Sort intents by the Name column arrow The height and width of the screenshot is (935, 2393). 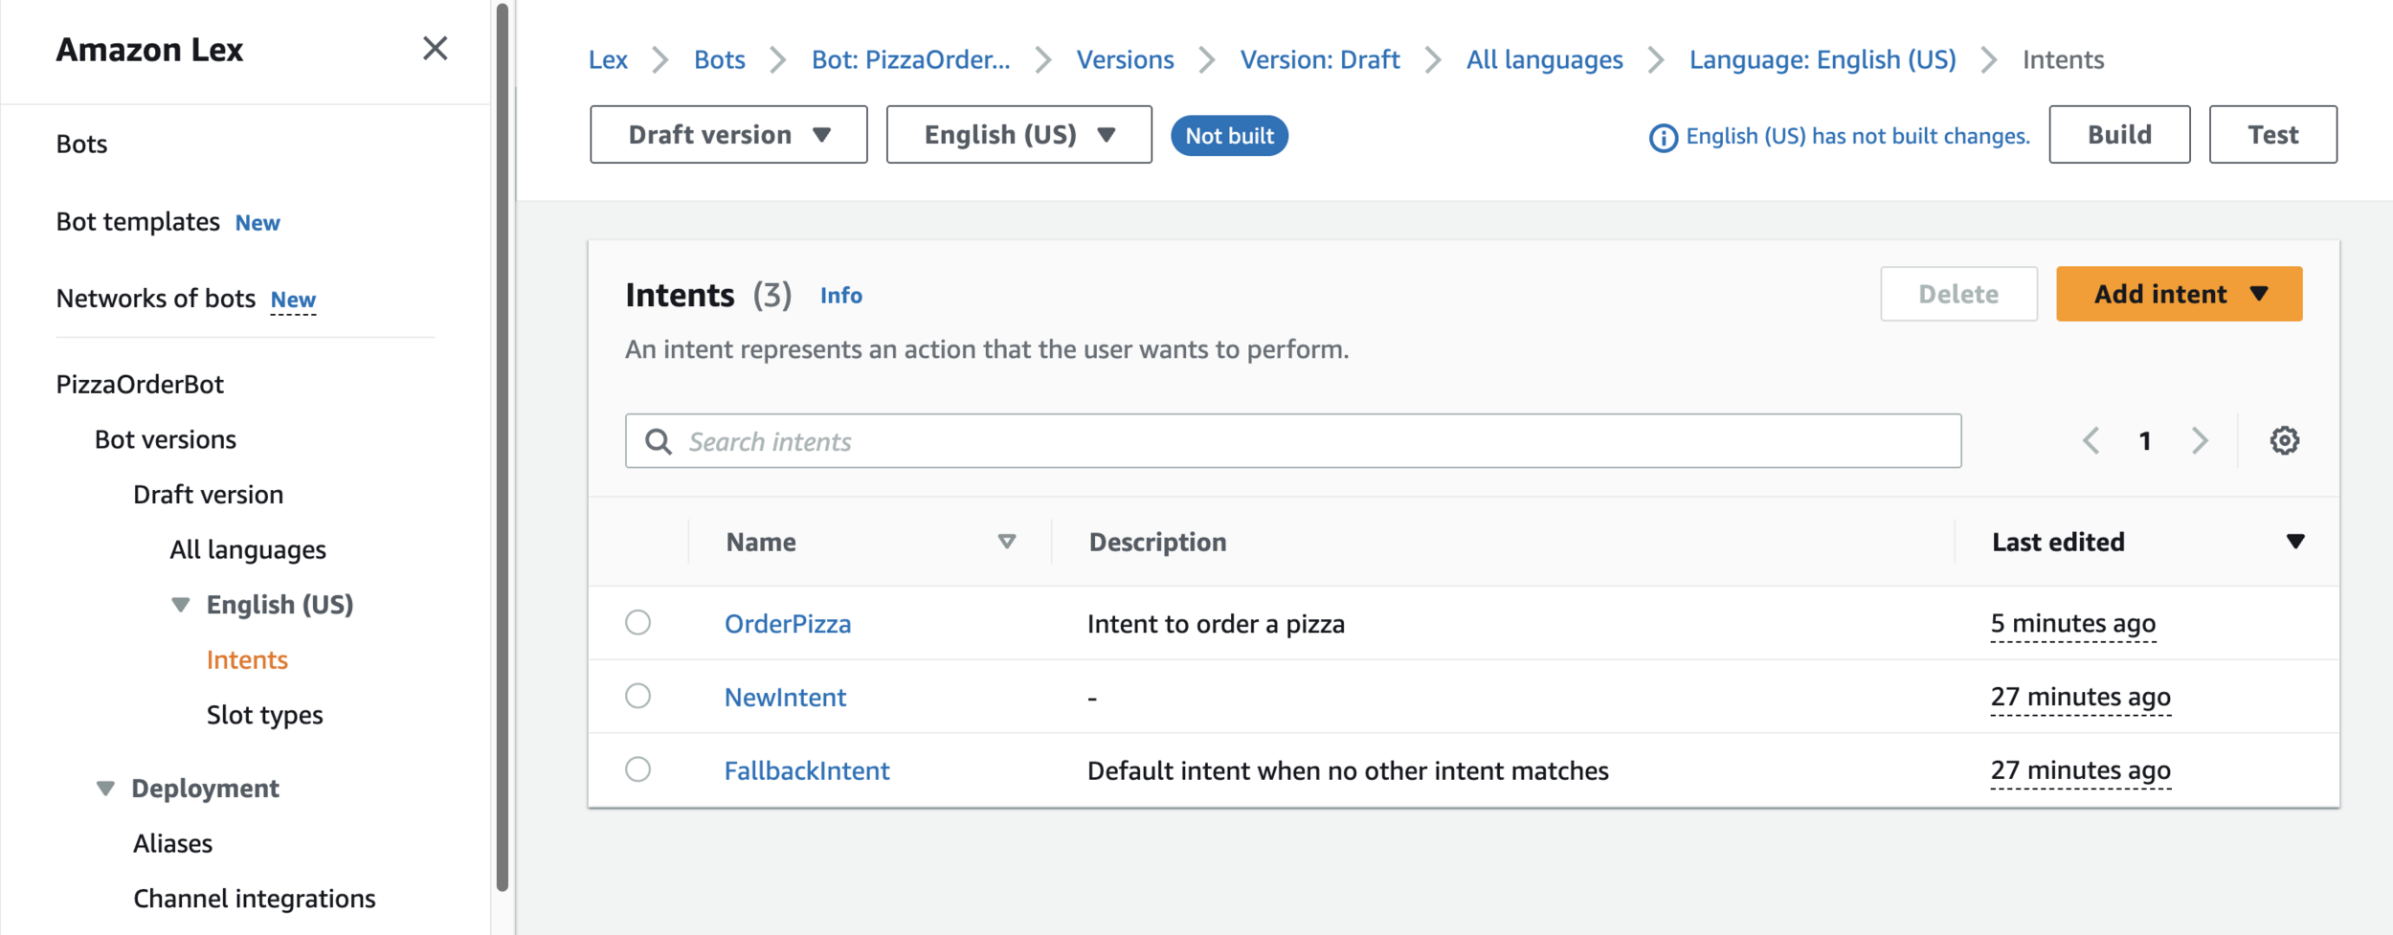[1006, 542]
